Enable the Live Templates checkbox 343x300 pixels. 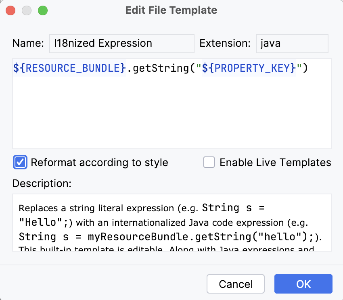(209, 162)
